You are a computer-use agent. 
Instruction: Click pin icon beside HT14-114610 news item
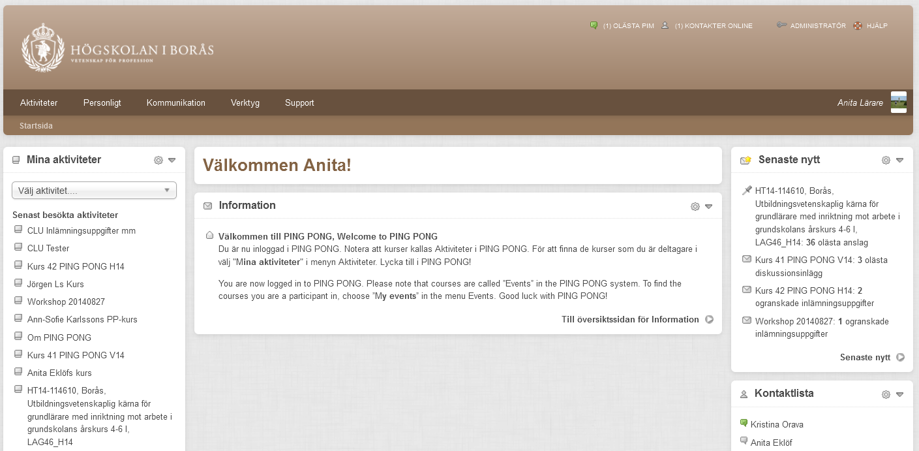point(747,191)
